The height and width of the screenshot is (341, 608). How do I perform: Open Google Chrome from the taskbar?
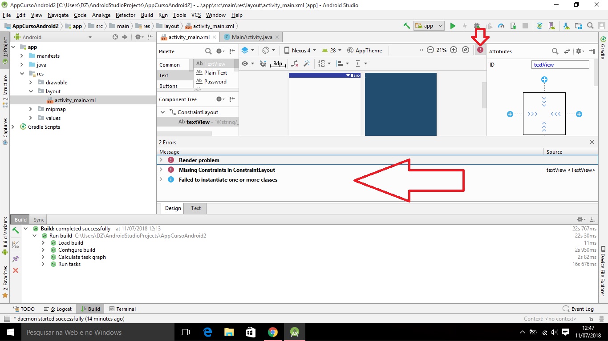click(x=273, y=332)
